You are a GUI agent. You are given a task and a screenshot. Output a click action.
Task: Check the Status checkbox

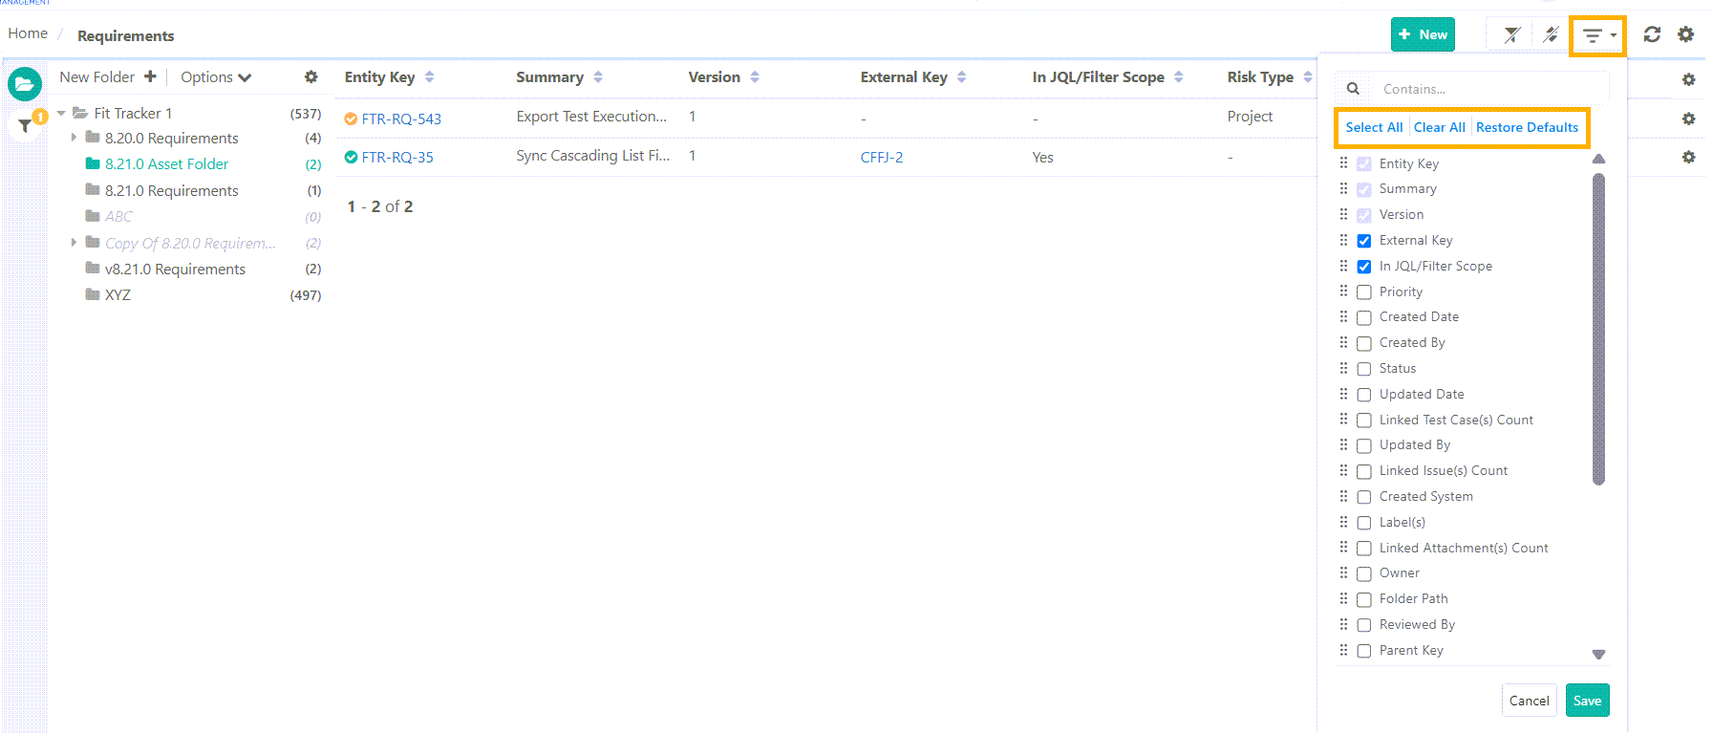point(1364,369)
